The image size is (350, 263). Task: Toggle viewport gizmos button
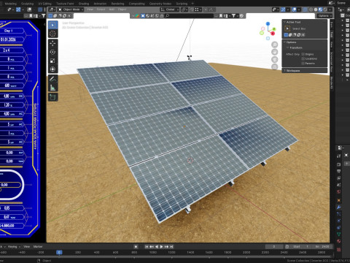[283, 9]
